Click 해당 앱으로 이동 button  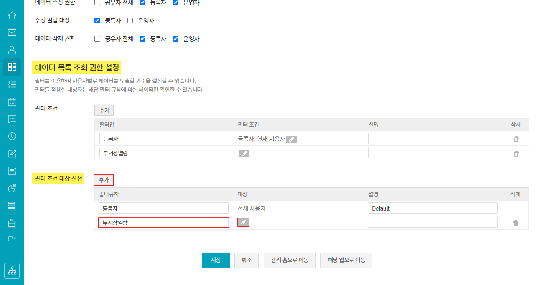coord(346,260)
